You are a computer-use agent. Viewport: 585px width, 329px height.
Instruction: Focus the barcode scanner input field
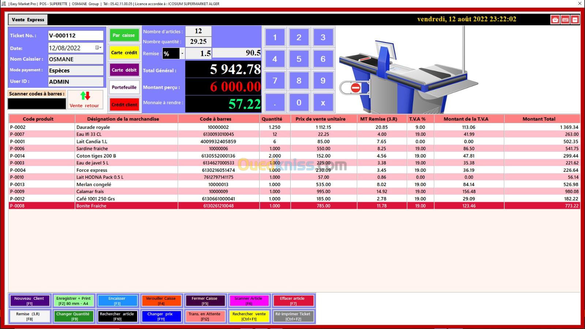pyautogui.click(x=37, y=104)
